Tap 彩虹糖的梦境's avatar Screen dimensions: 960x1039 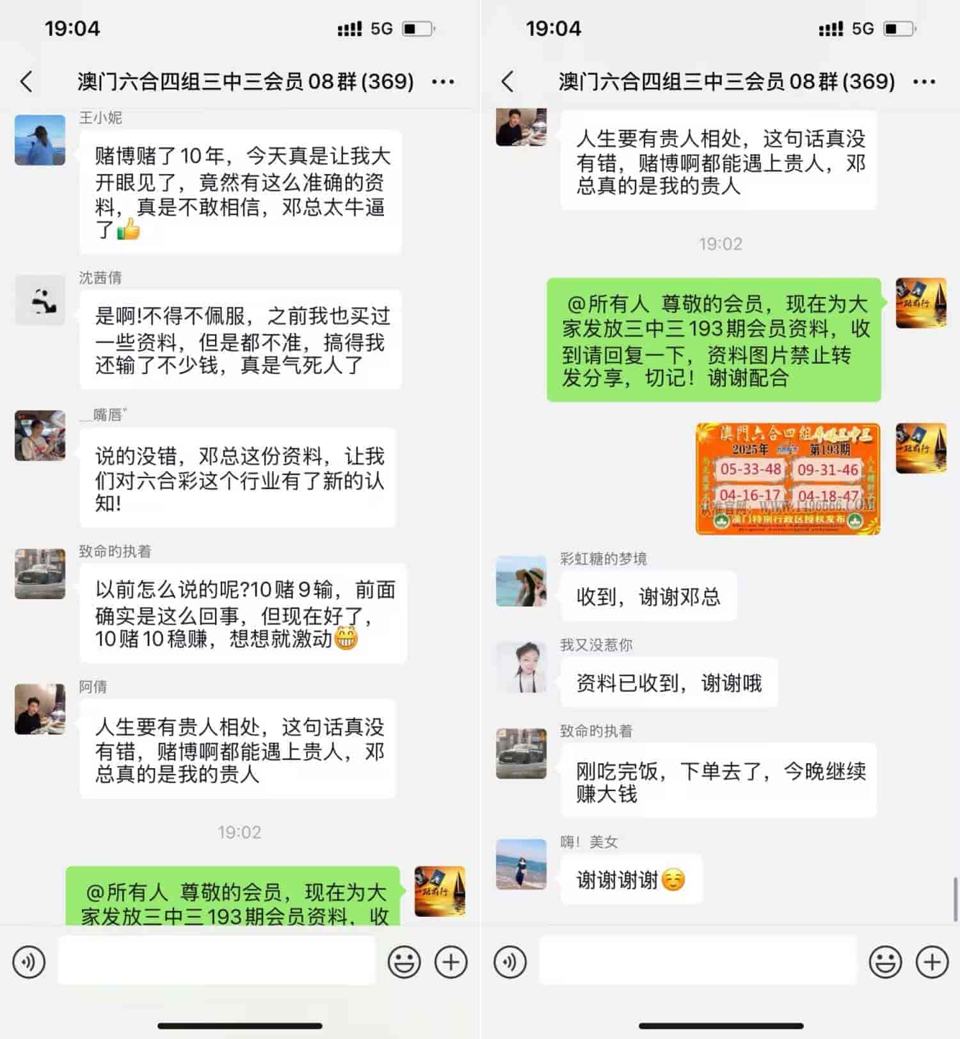click(x=521, y=581)
